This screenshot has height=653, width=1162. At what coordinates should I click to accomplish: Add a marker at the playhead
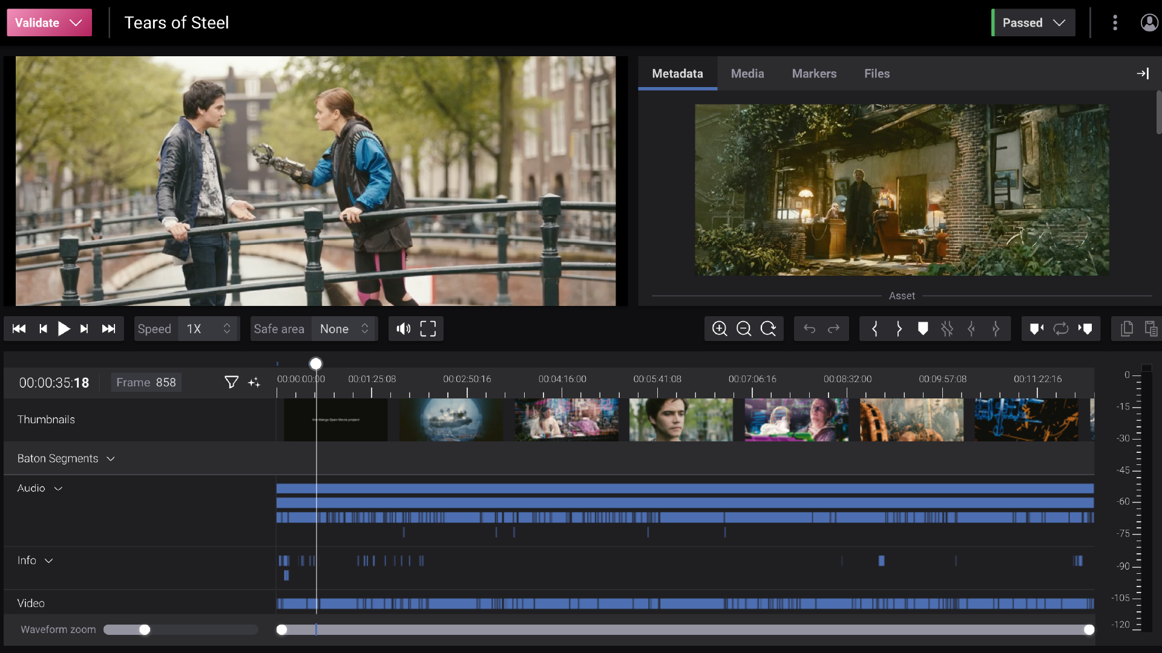[x=923, y=329]
